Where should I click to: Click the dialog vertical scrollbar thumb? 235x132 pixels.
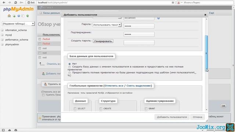coord(206,54)
